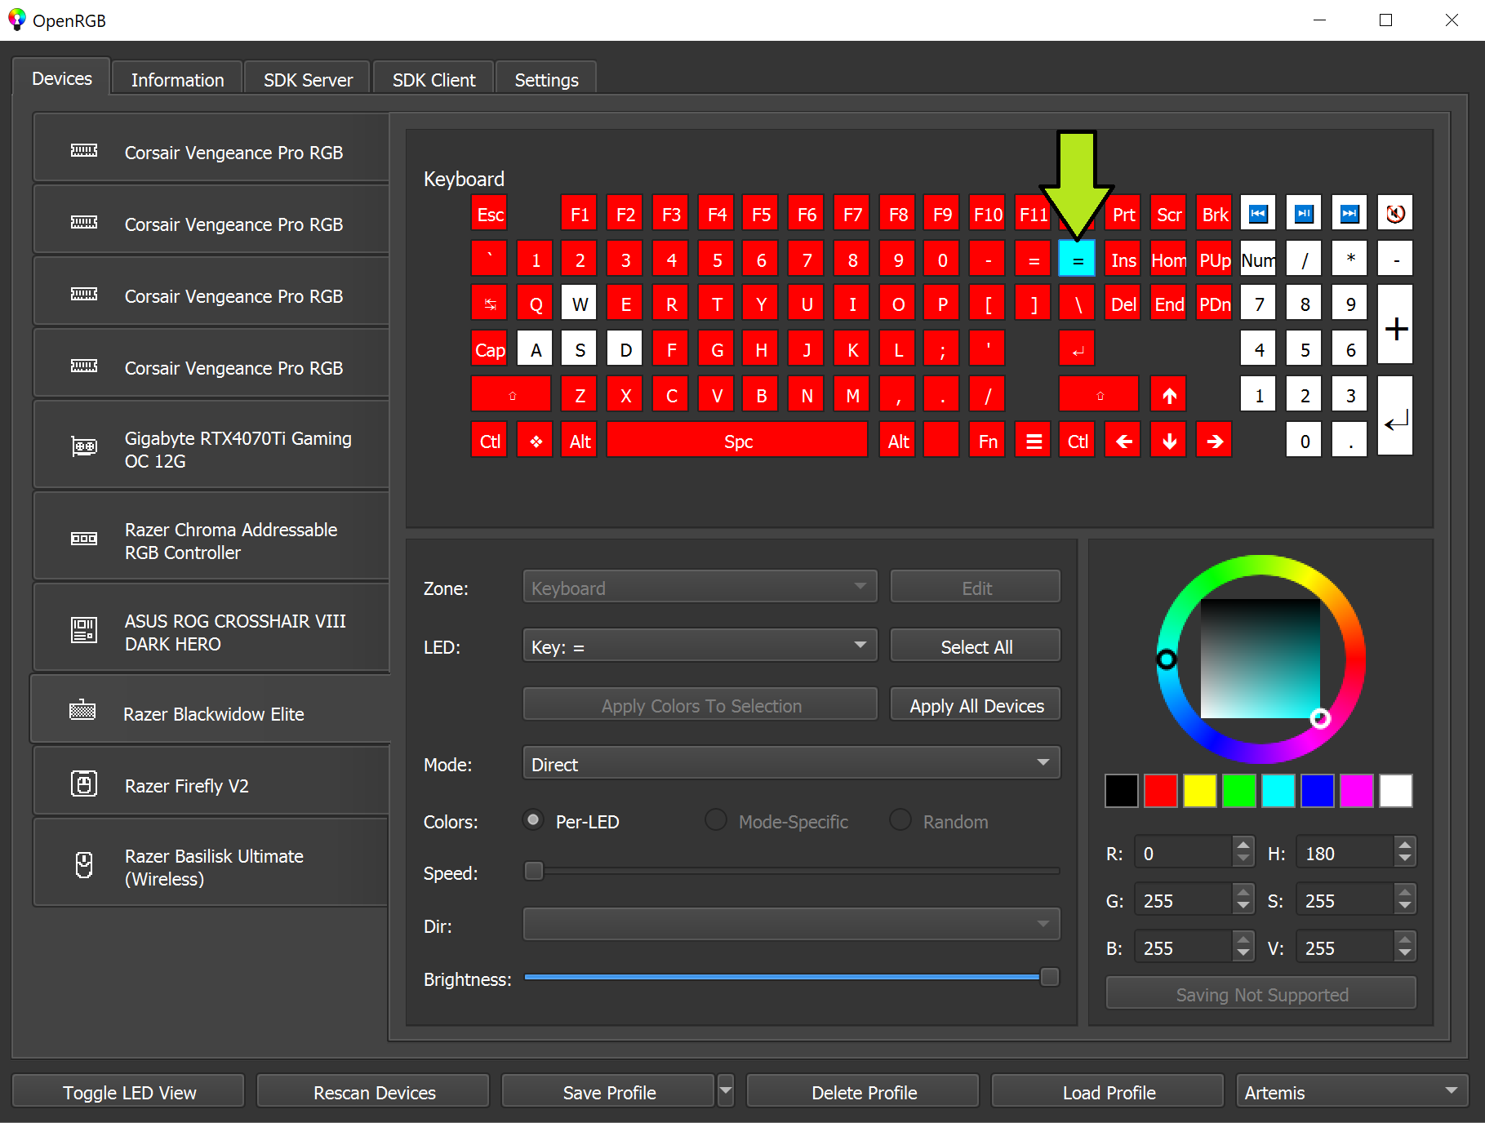This screenshot has height=1123, width=1485.
Task: Open the LED dropdown showing Key: =
Action: coord(699,646)
